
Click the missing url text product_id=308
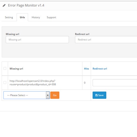[33, 83]
